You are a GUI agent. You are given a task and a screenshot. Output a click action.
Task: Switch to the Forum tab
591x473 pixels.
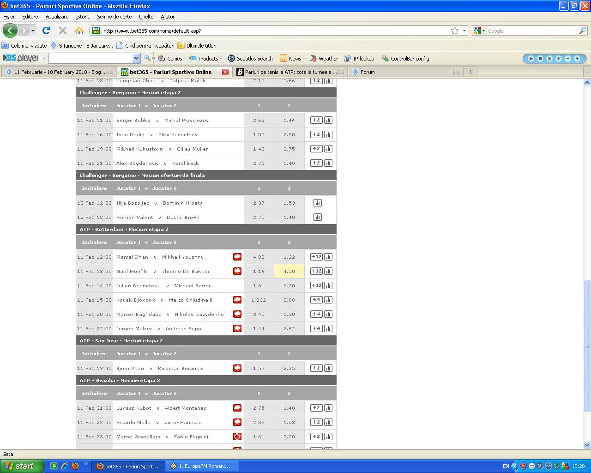405,72
